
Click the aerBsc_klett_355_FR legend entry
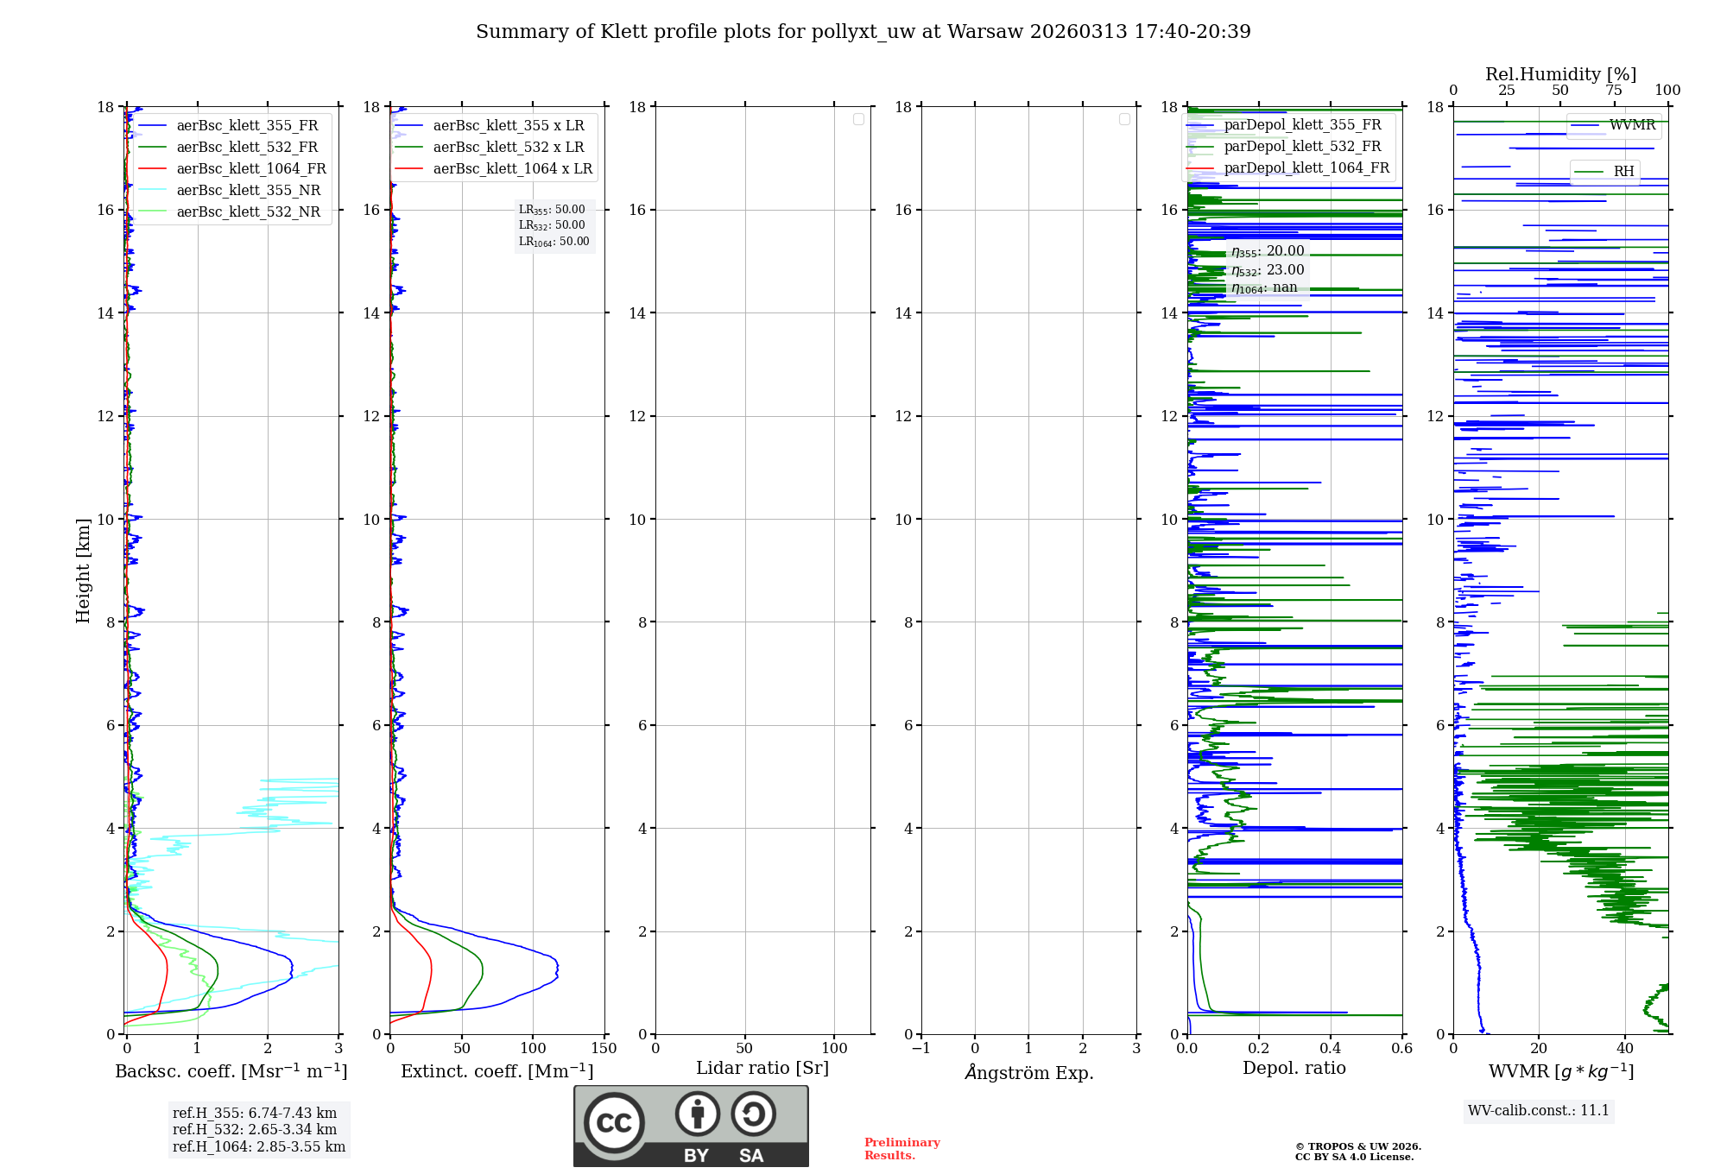[247, 125]
